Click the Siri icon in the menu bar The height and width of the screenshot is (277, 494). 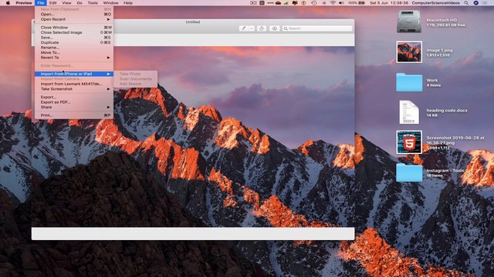[x=476, y=3]
